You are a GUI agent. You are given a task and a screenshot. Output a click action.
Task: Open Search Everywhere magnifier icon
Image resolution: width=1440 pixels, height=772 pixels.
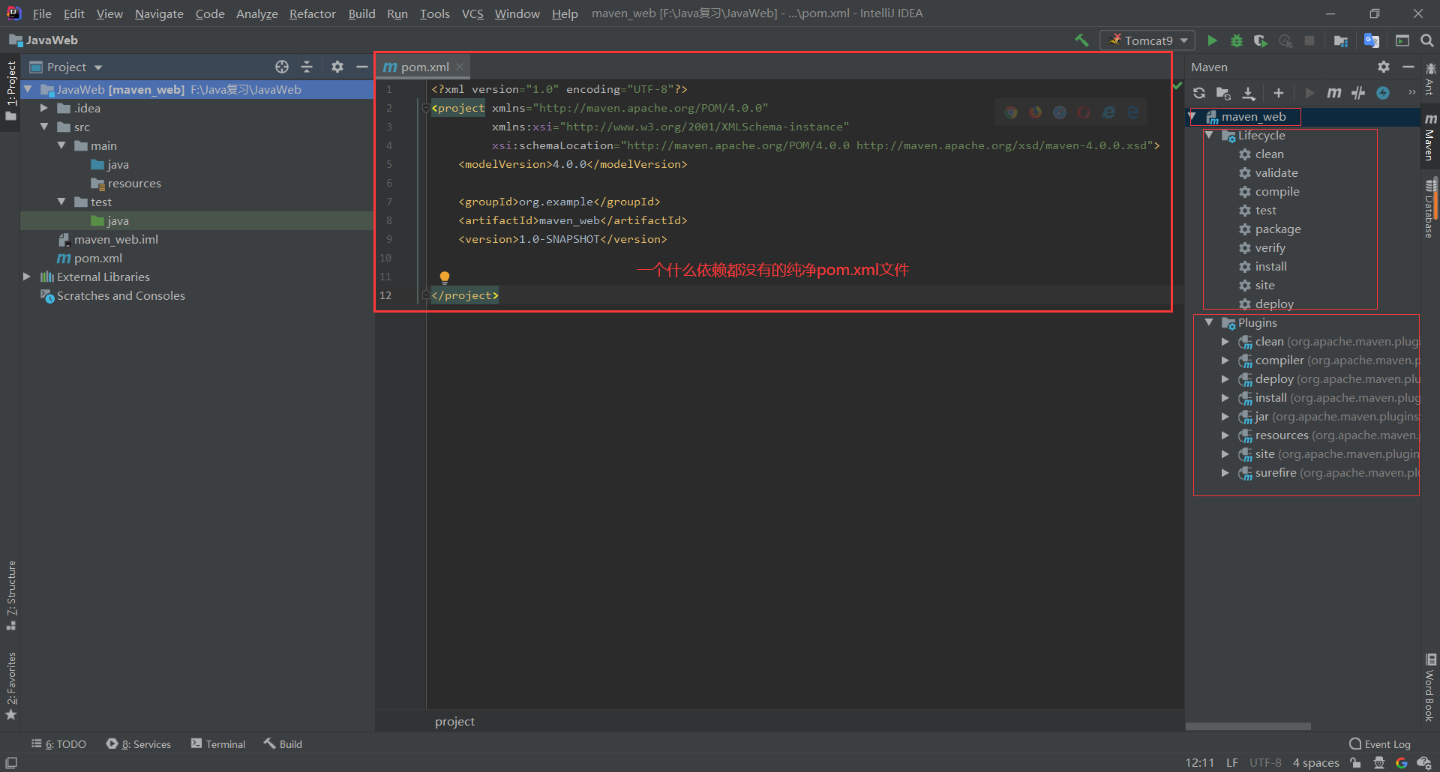1427,40
